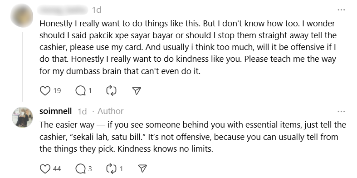Share the top comment via paper plane icon
The width and height of the screenshot is (357, 178).
click(x=137, y=91)
